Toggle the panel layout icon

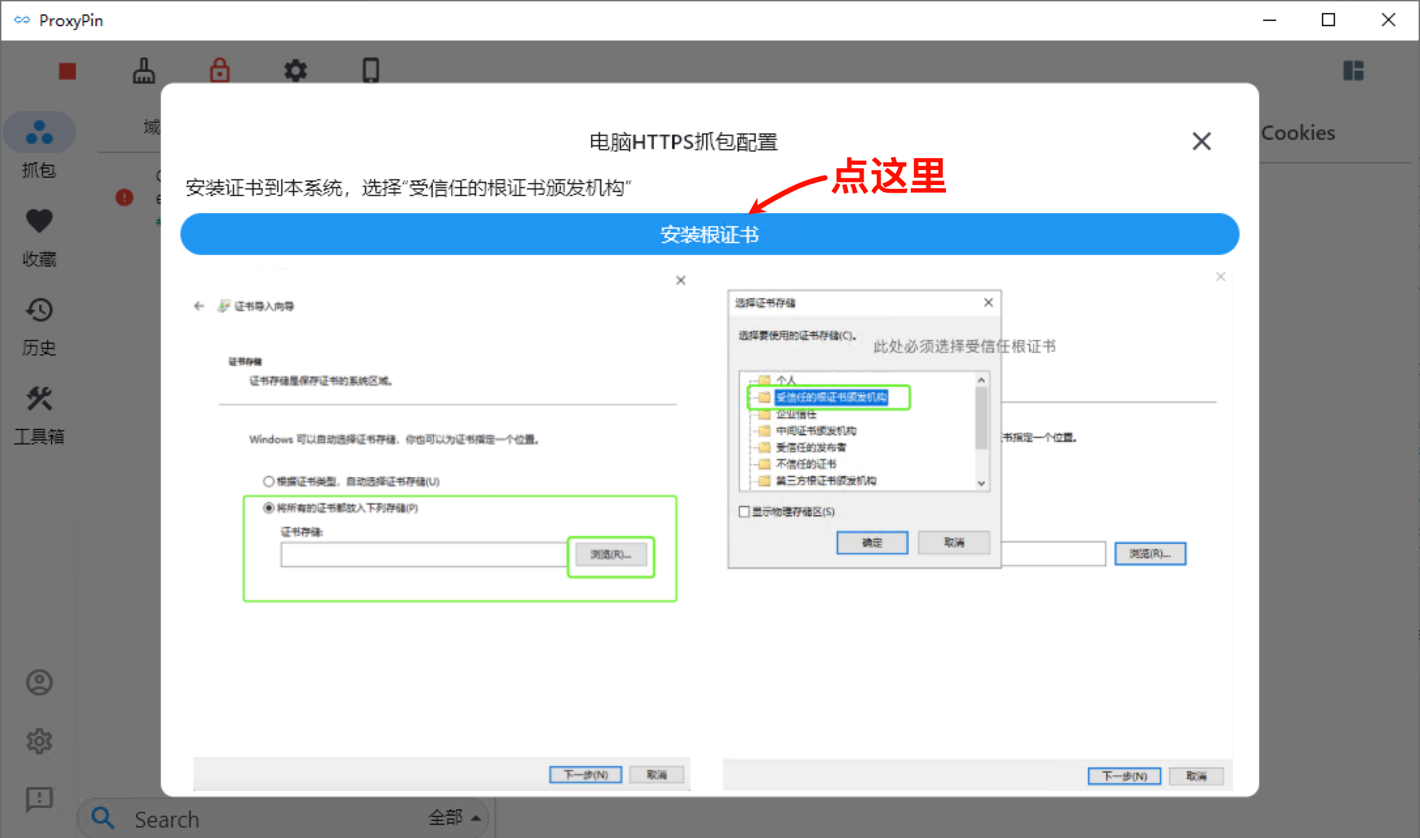pos(1353,71)
